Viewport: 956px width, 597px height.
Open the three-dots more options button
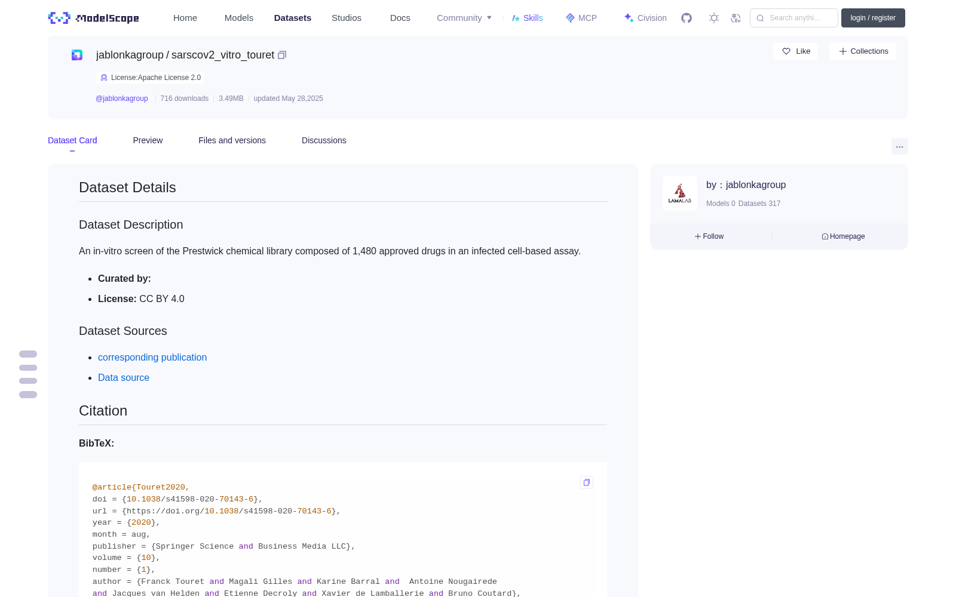click(x=900, y=146)
